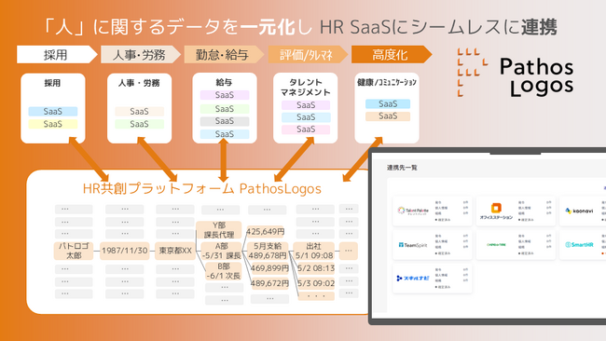The image size is (606, 341).
Task: Select the 5月支給 489,678円 cell
Action: 268,251
